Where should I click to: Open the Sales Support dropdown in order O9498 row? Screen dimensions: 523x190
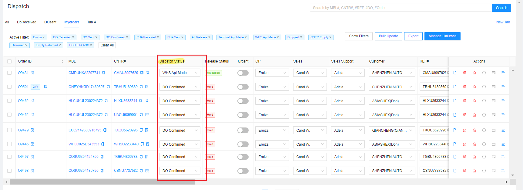[347, 171]
